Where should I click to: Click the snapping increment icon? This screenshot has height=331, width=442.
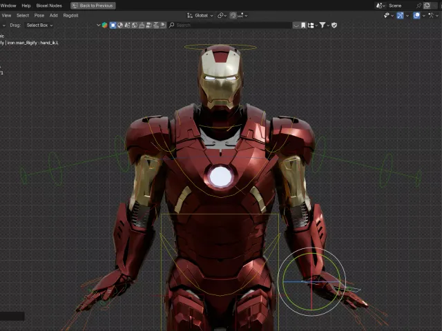coord(240,15)
